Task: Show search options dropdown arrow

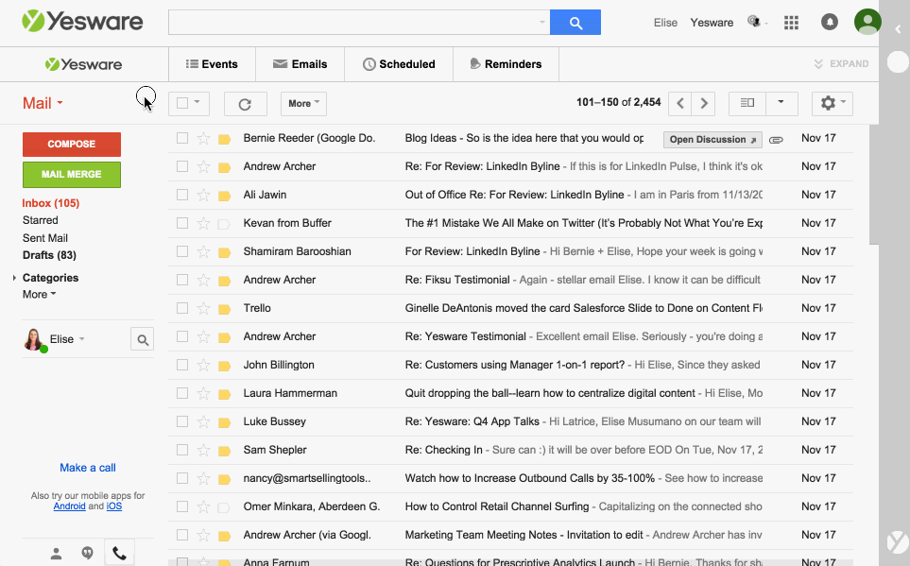Action: 542,22
